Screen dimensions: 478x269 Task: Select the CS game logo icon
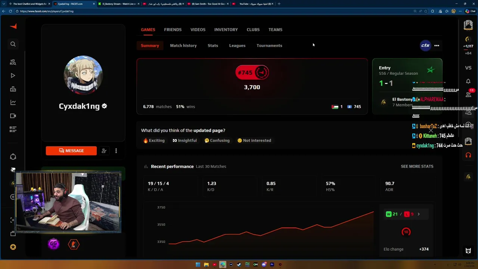425,46
